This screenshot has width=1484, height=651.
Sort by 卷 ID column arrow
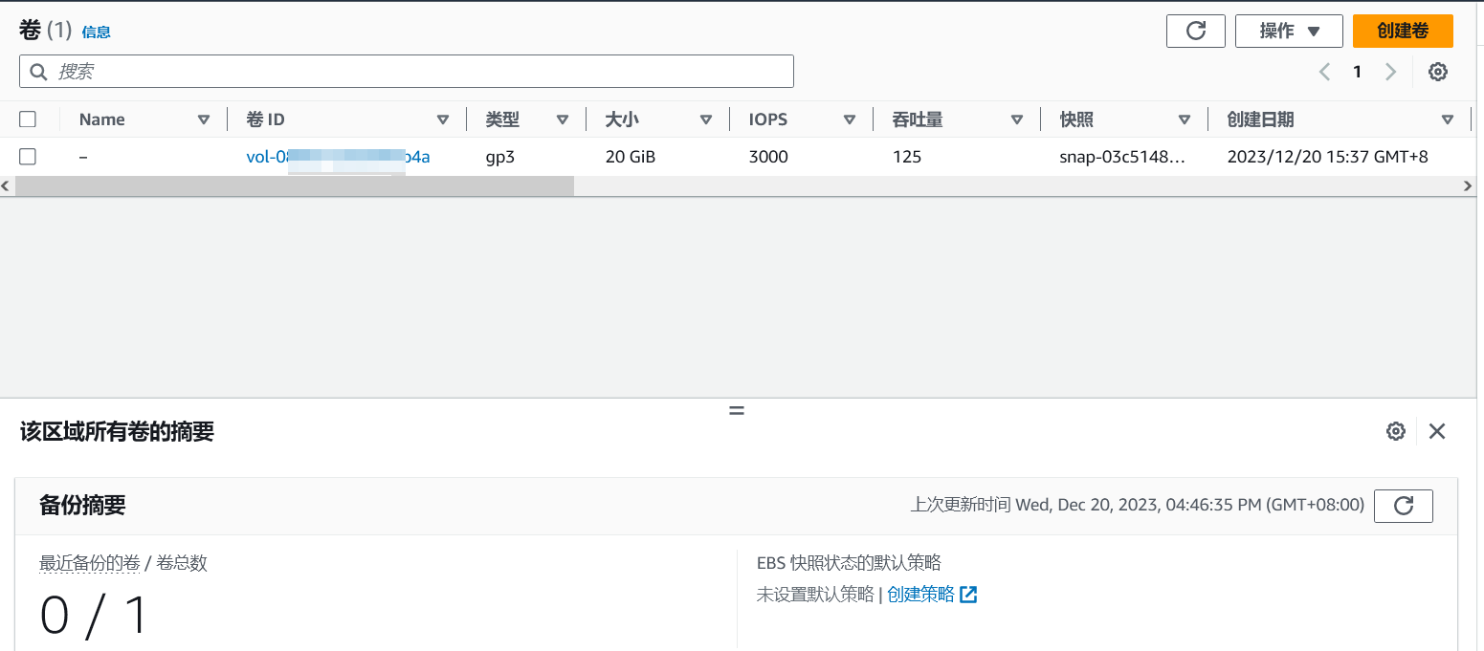click(x=442, y=119)
